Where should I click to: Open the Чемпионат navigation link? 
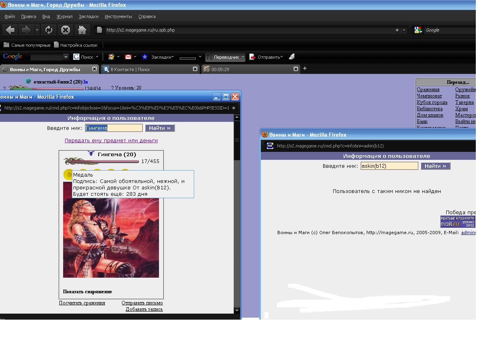[429, 96]
